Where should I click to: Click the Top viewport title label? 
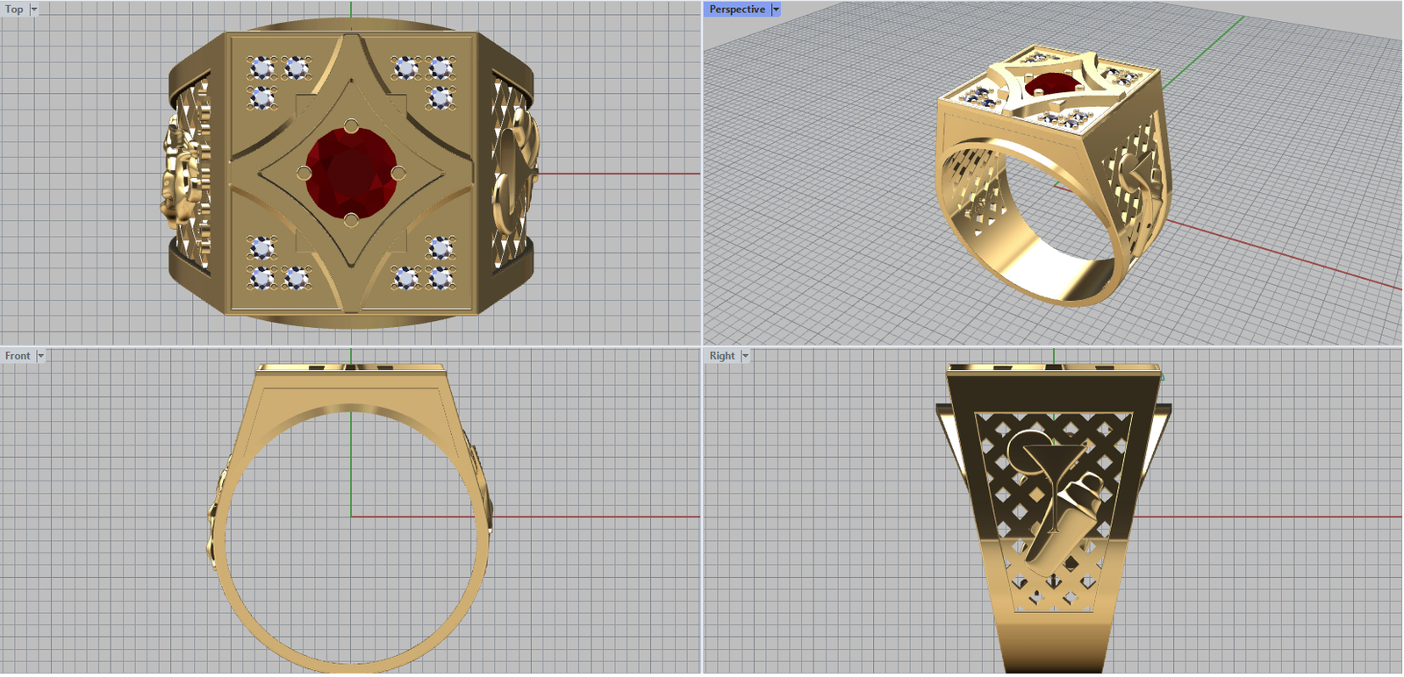(14, 10)
